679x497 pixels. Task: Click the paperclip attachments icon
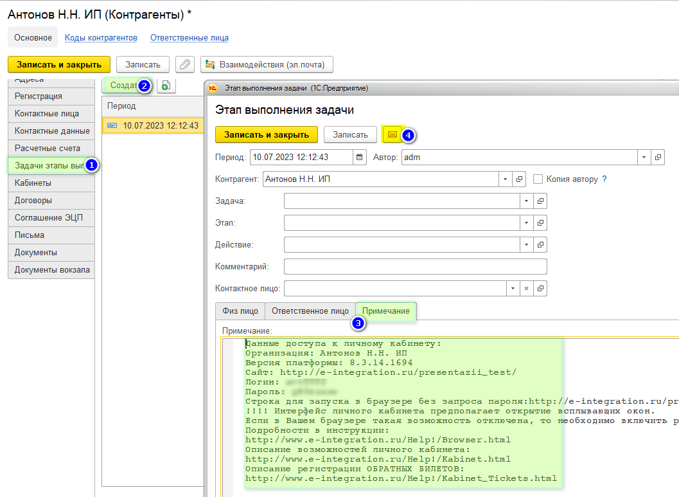point(185,64)
